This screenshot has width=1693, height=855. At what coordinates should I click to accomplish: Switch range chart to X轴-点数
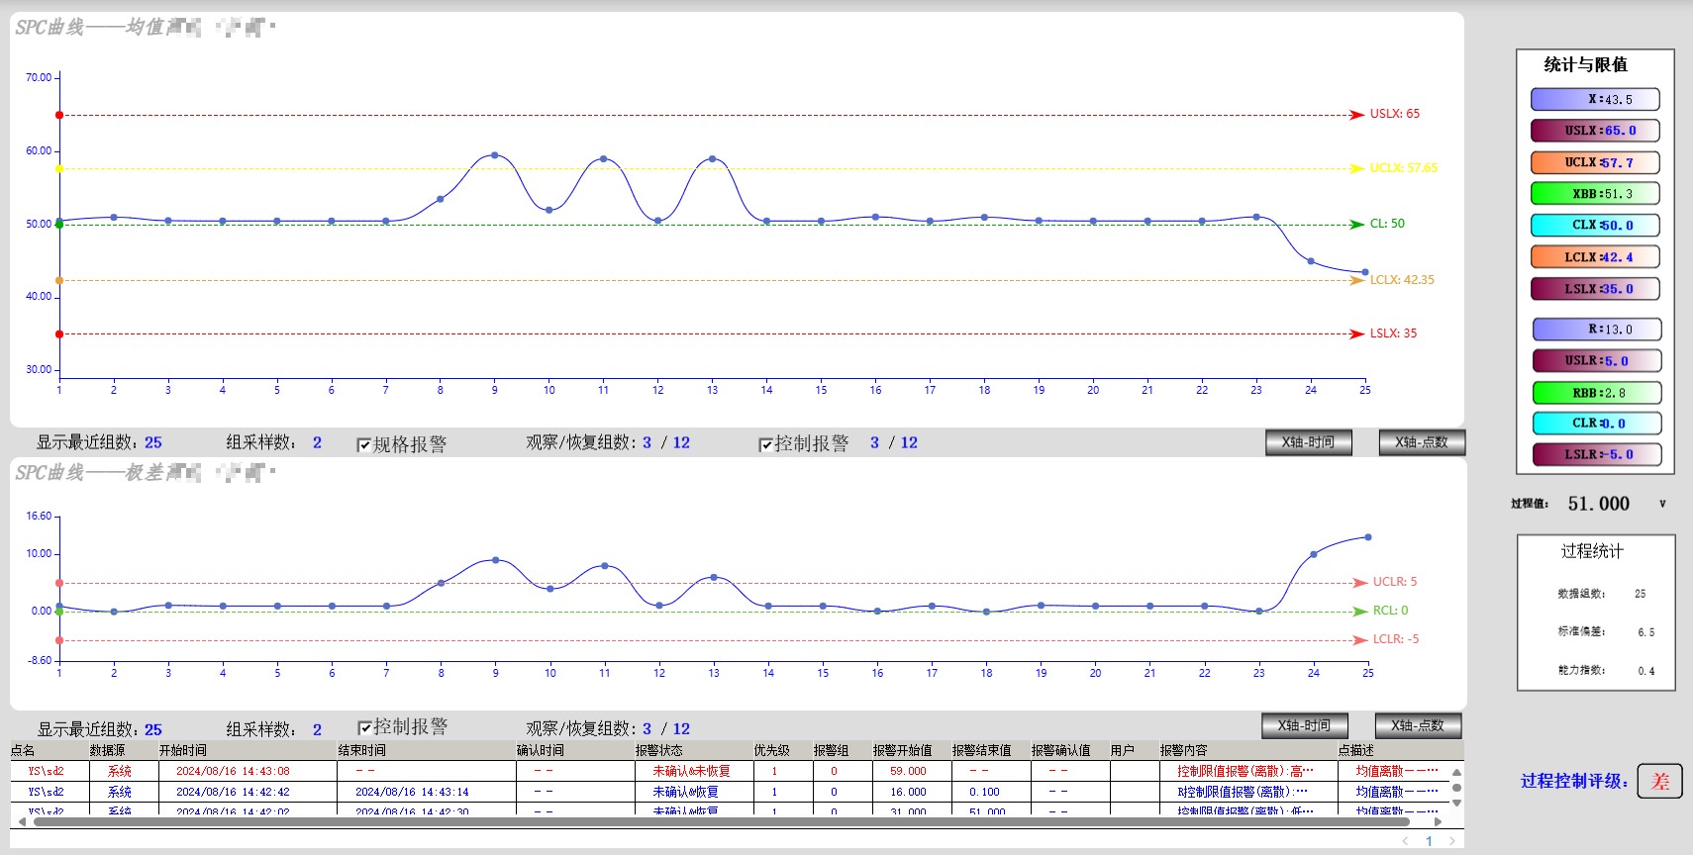1417,726
